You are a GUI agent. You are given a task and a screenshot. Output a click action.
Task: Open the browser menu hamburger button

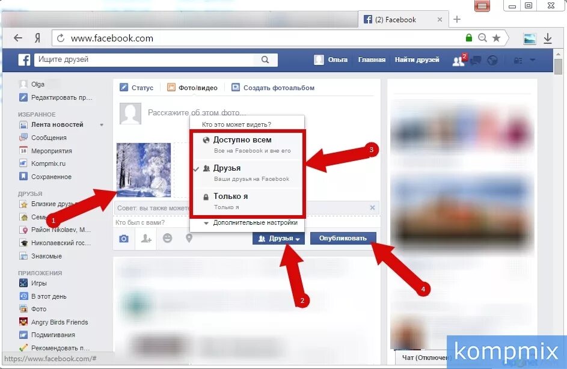482,6
